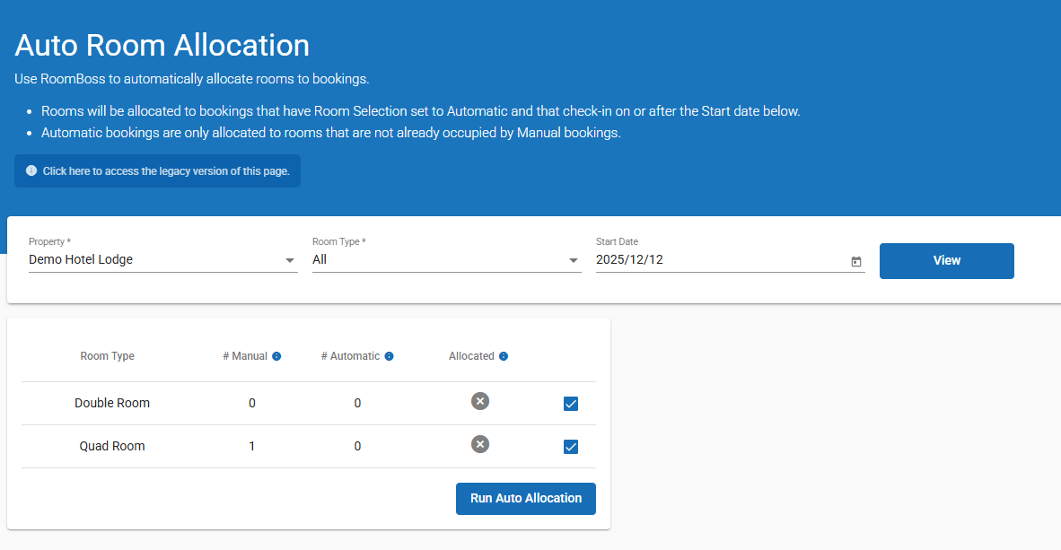Uncheck the Double Room checkbox
This screenshot has height=550, width=1061.
(571, 404)
